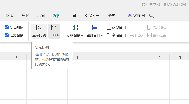
Task: Click the 冻结窗格 freeze panes icon
Action: pyautogui.click(x=75, y=28)
